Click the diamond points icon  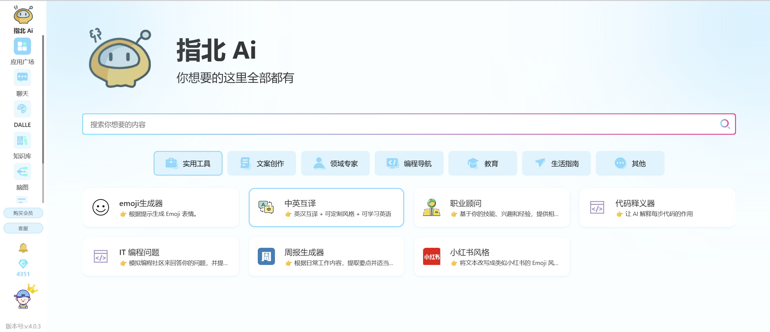23,264
